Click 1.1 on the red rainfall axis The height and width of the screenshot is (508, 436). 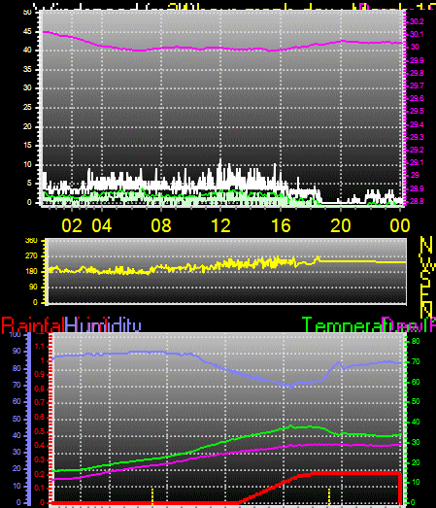point(39,347)
